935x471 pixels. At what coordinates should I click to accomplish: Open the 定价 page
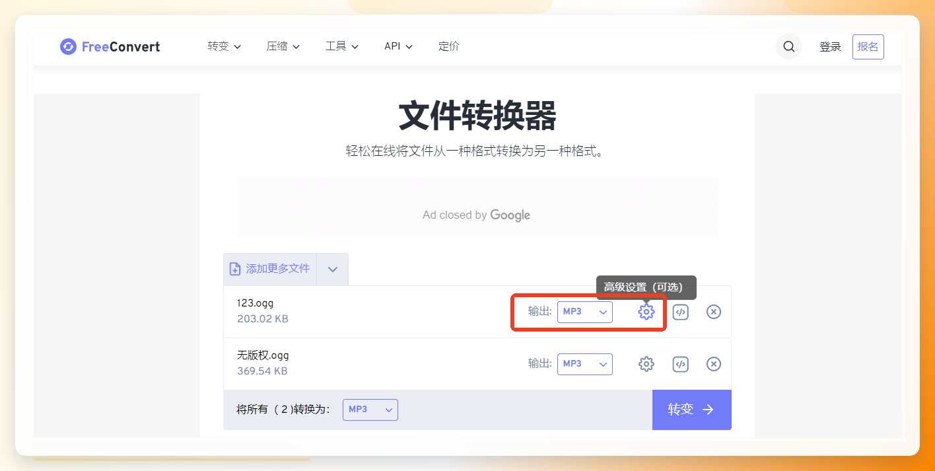coord(449,46)
